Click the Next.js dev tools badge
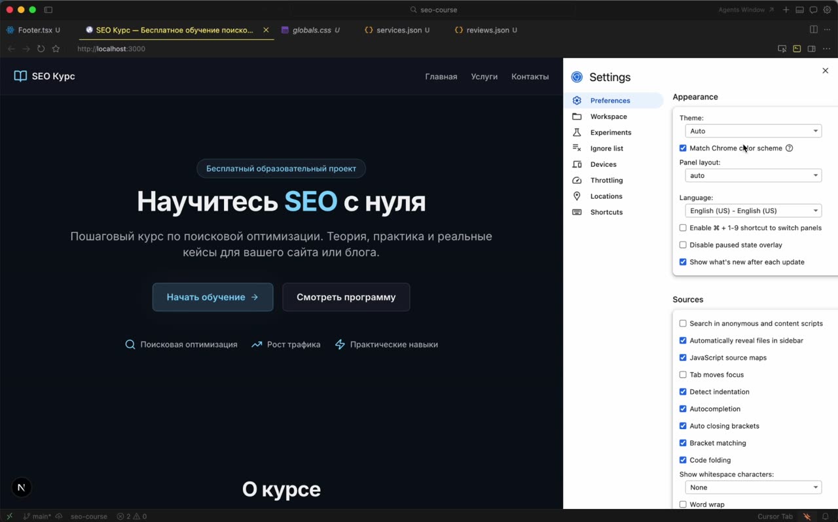The height and width of the screenshot is (522, 838). [22, 487]
